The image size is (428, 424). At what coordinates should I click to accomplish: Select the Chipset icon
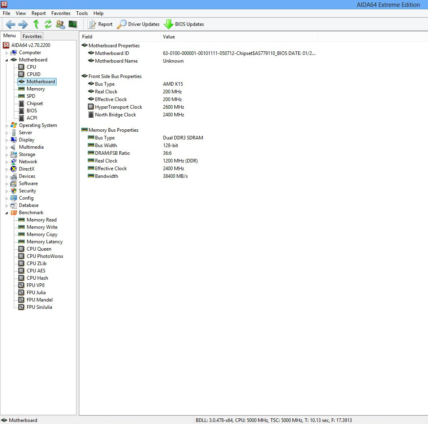pyautogui.click(x=21, y=103)
